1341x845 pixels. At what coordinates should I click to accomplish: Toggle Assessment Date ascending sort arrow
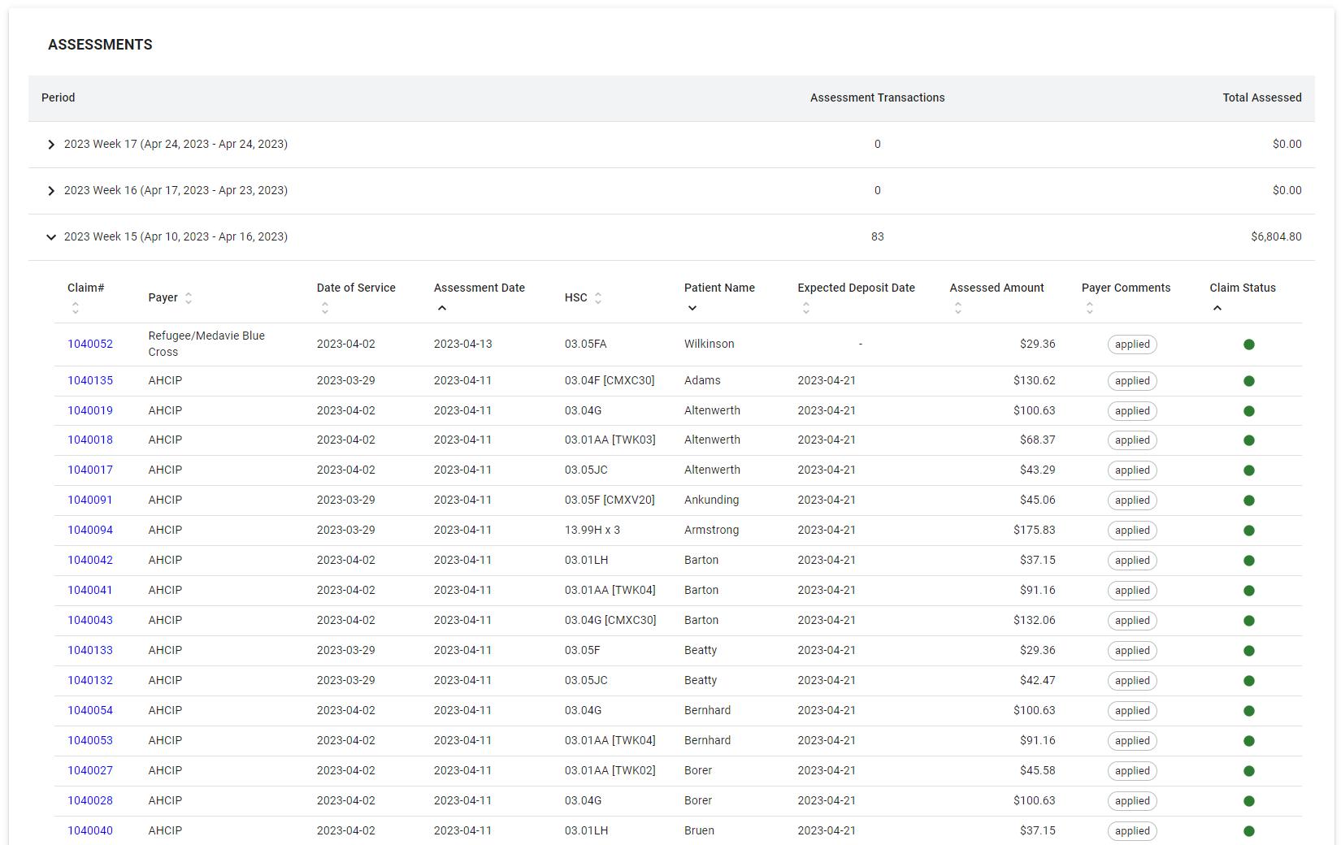tap(442, 308)
